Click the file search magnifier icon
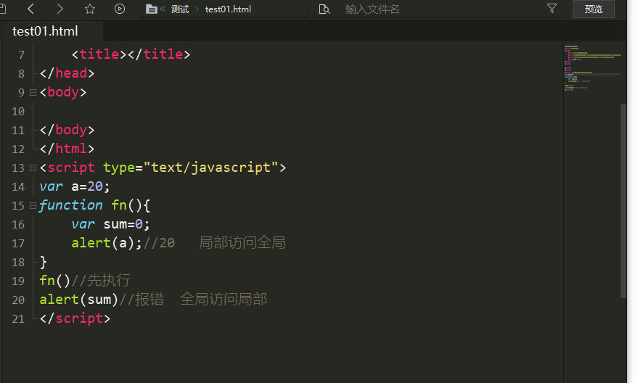The image size is (638, 383). point(324,9)
